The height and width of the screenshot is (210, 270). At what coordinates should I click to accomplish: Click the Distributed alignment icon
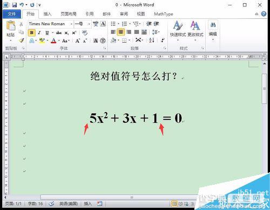tap(144, 32)
